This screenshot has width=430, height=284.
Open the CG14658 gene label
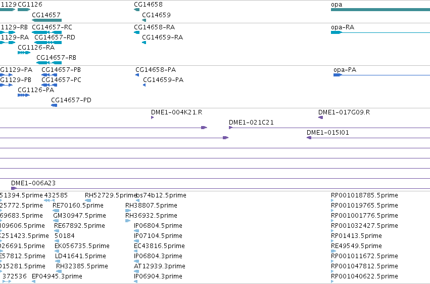coord(148,5)
